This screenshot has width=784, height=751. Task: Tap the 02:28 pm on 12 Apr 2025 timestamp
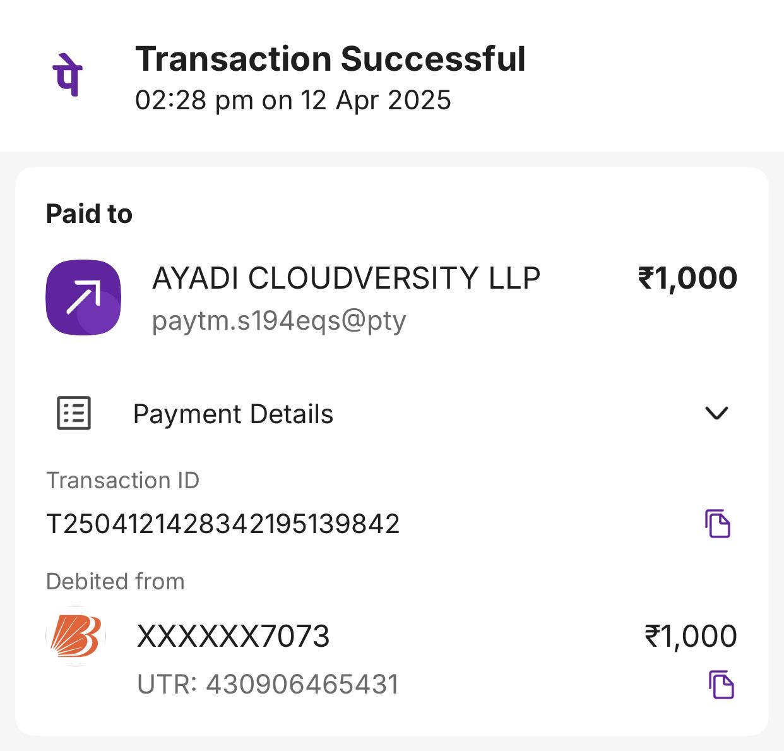coord(293,100)
